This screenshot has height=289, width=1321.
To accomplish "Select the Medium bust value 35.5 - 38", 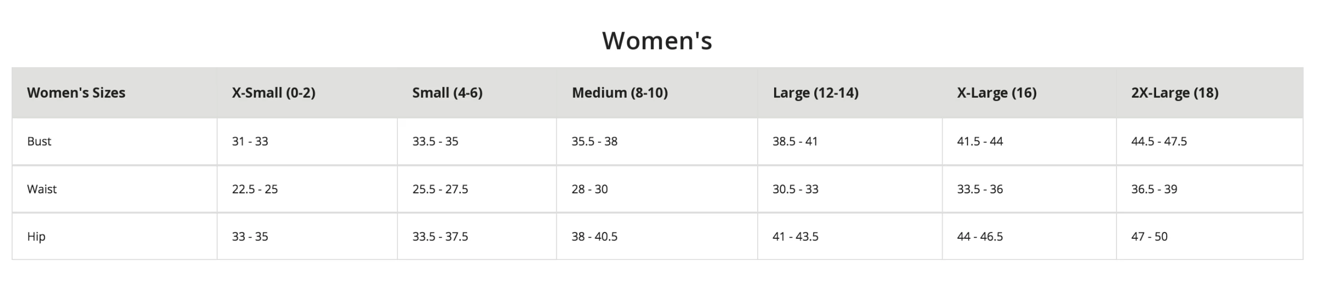I will coord(594,142).
